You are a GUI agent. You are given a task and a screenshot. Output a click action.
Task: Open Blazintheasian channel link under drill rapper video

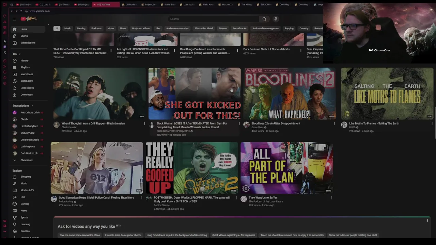[x=69, y=127]
